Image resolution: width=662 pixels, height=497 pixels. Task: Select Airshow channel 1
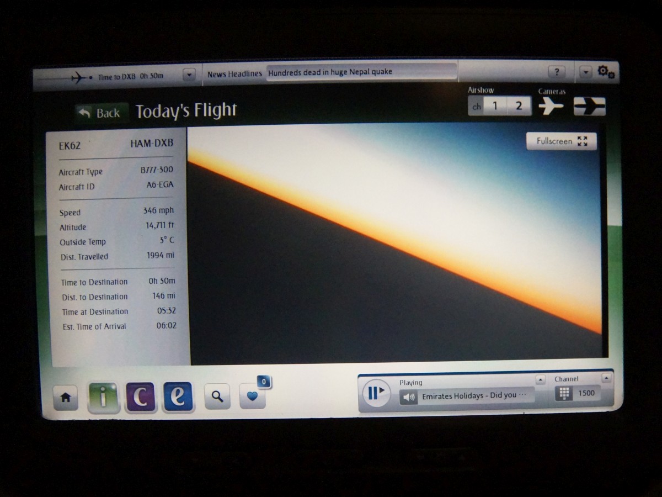[x=495, y=106]
